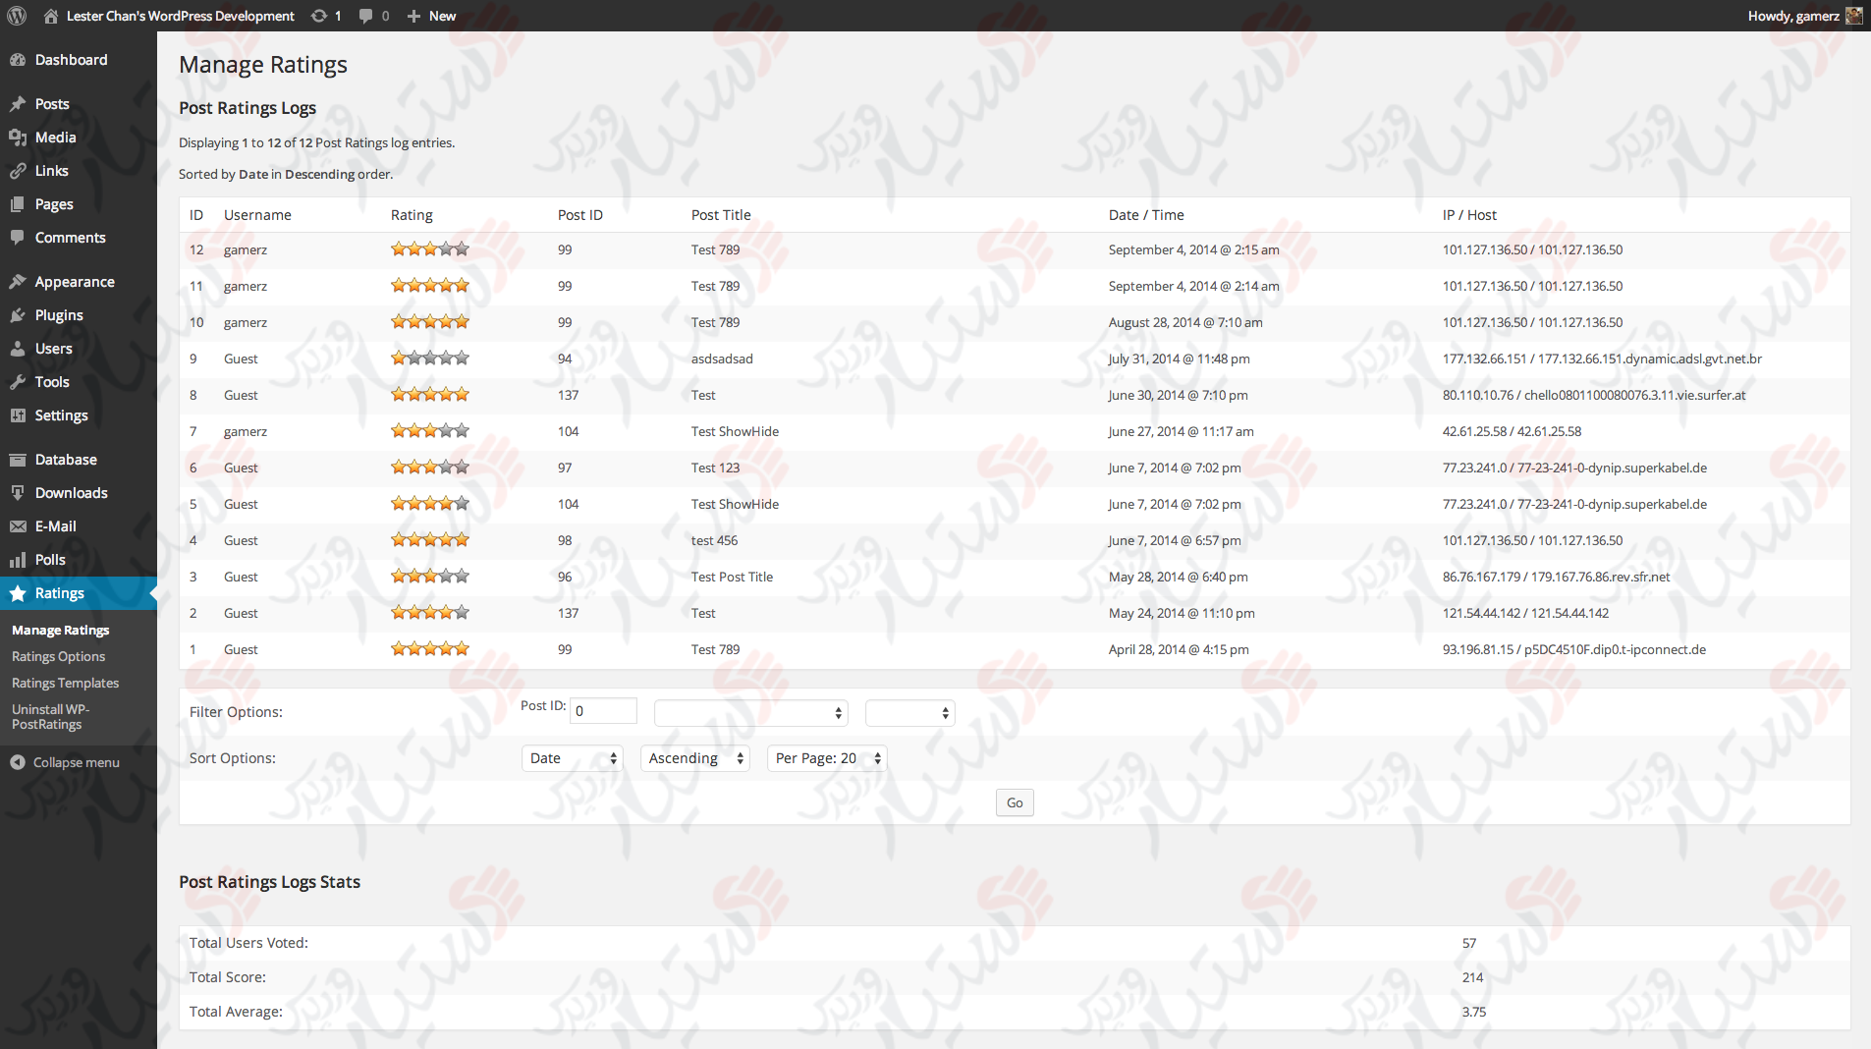Select Ratings Templates submenu item
The width and height of the screenshot is (1871, 1049).
tap(65, 683)
